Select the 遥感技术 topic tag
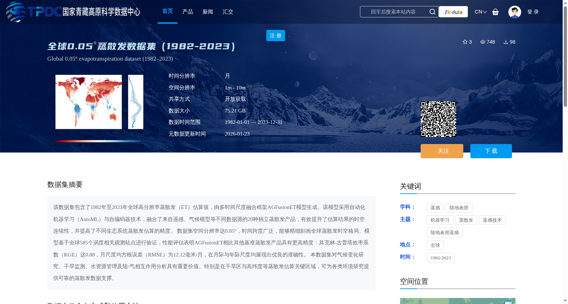 point(492,220)
